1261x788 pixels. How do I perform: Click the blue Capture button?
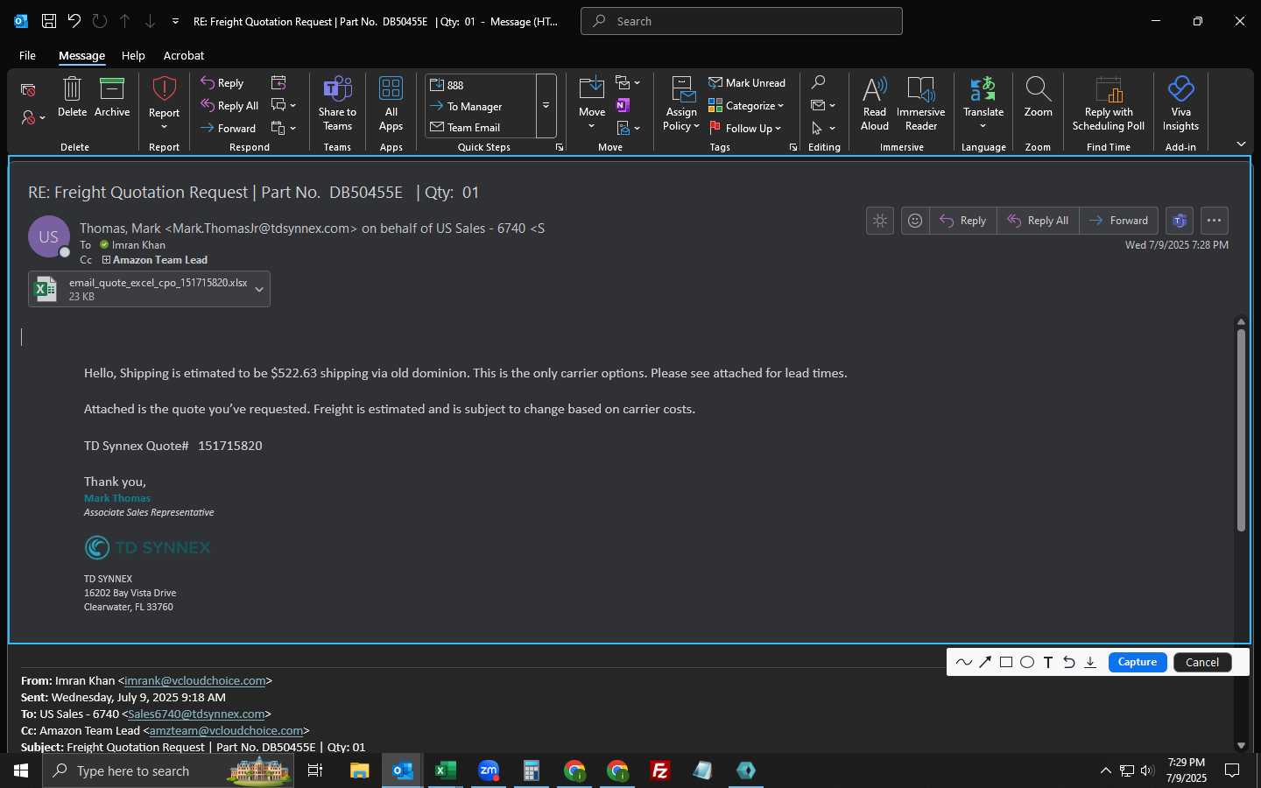coord(1138,662)
